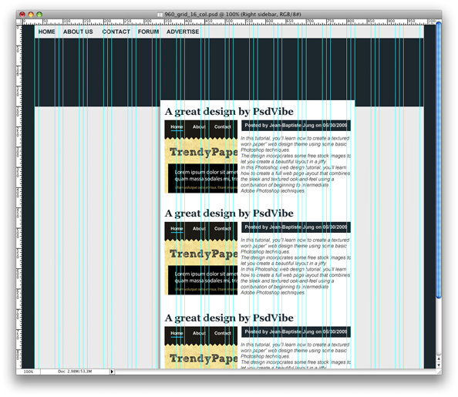Viewport: 458px width, 397px height.
Task: Minimize the document with the yellow button
Action: point(31,15)
